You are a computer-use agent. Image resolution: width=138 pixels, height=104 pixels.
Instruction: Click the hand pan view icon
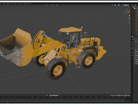pos(129,18)
